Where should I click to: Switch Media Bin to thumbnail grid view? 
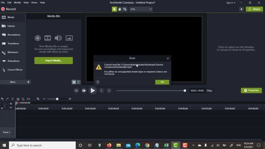click(x=74, y=82)
